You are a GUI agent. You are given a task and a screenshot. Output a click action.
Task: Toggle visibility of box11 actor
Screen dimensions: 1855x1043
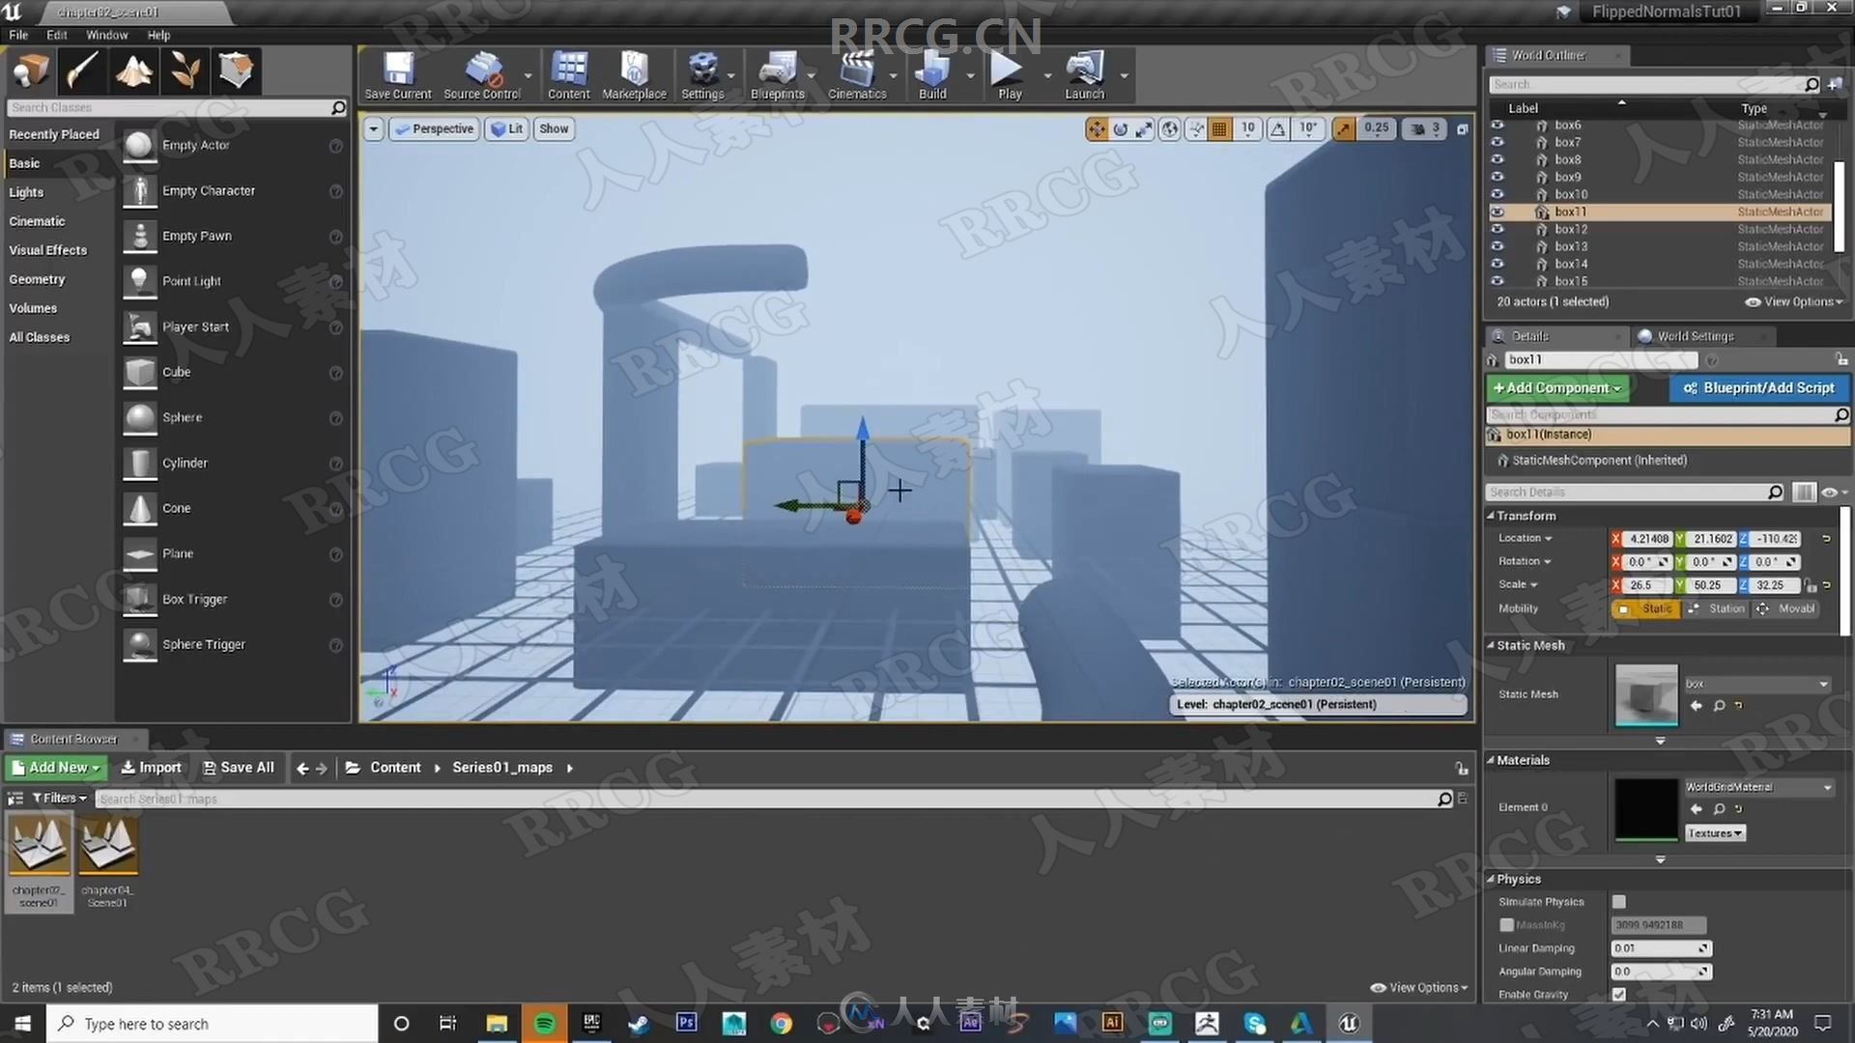1497,211
